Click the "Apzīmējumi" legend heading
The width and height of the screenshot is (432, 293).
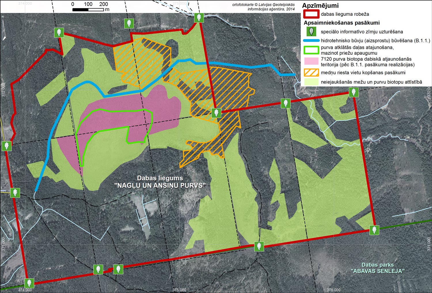coord(320,5)
